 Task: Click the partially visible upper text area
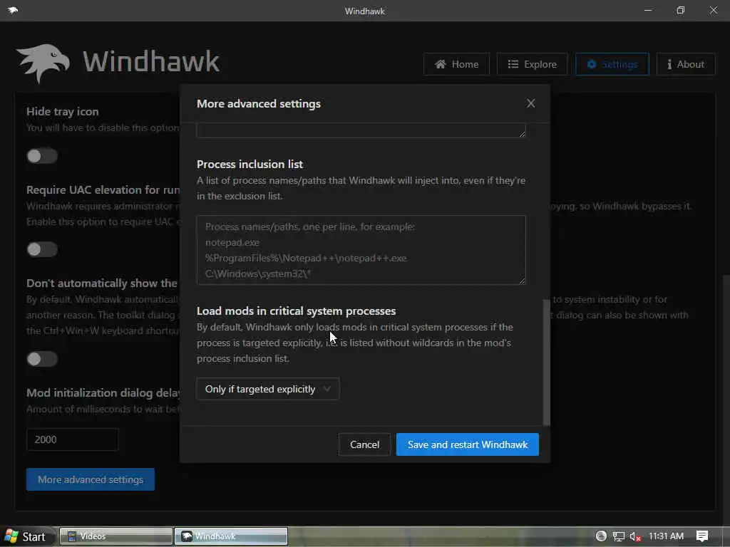point(361,130)
